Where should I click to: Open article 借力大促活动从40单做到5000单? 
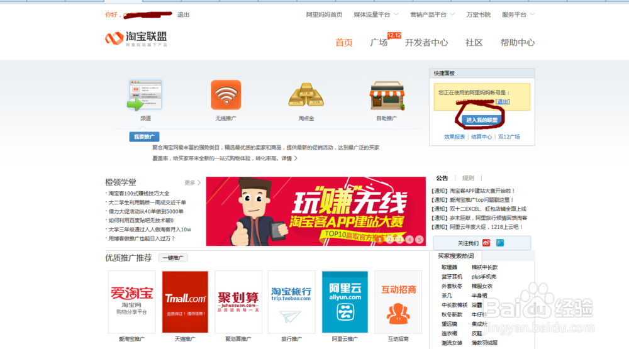146,211
